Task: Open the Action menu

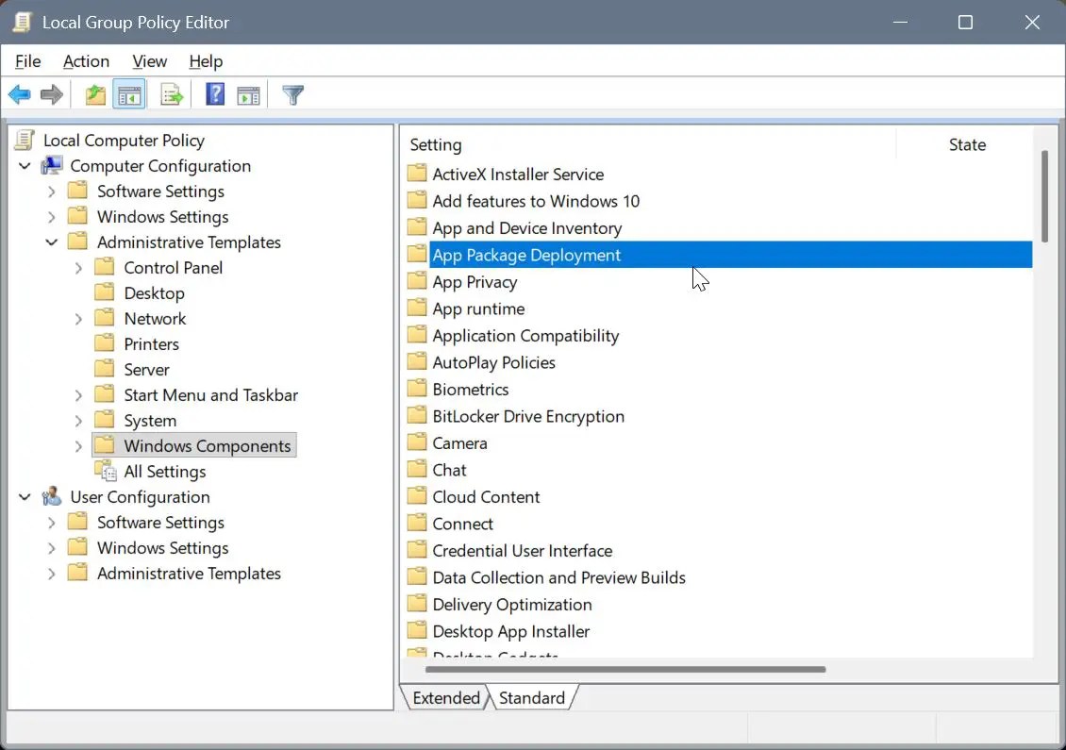Action: click(87, 61)
